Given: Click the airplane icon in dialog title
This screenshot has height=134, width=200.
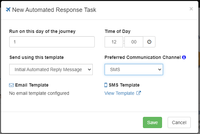Looking at the screenshot, I should tap(8, 10).
